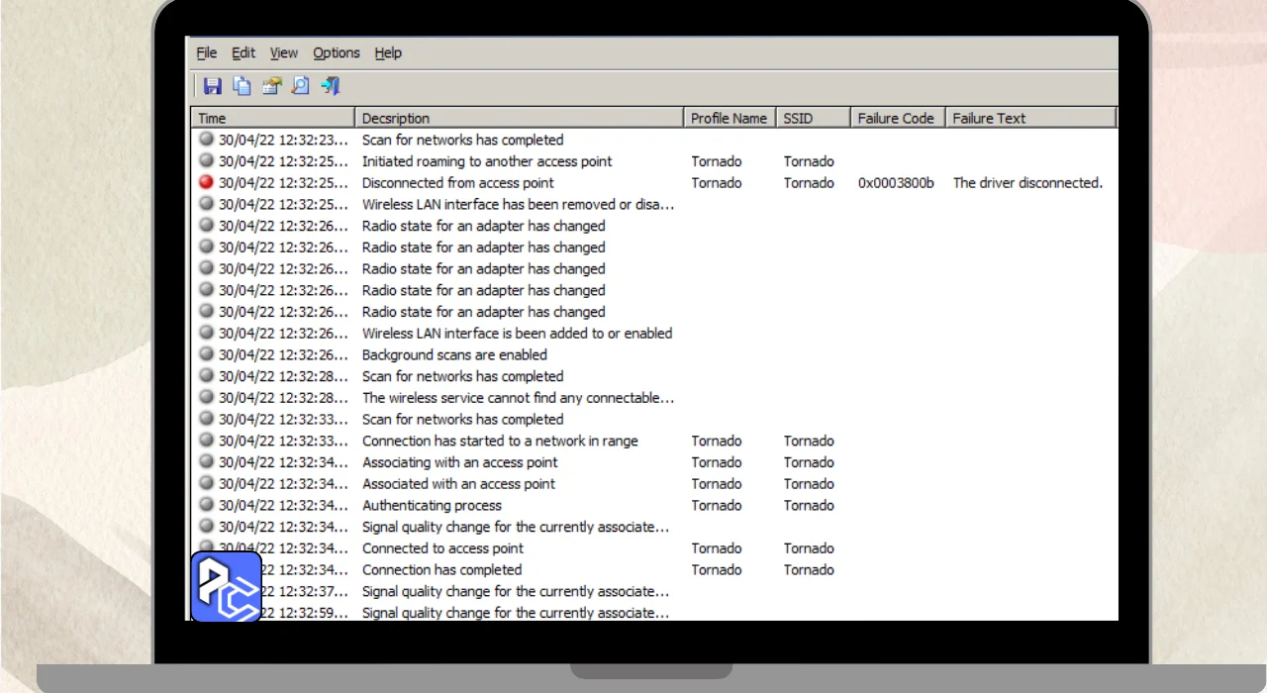Sort by the Time column header

click(272, 118)
